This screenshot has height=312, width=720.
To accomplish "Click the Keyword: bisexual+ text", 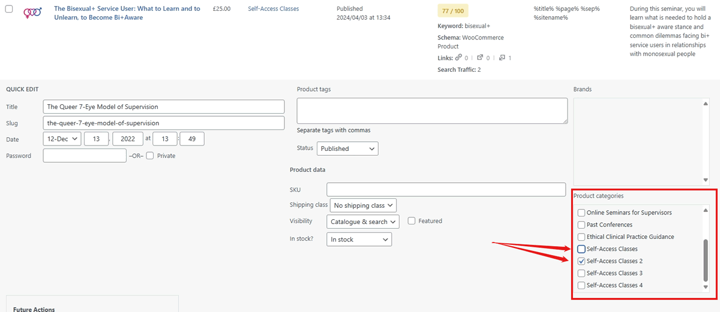I will pyautogui.click(x=465, y=26).
